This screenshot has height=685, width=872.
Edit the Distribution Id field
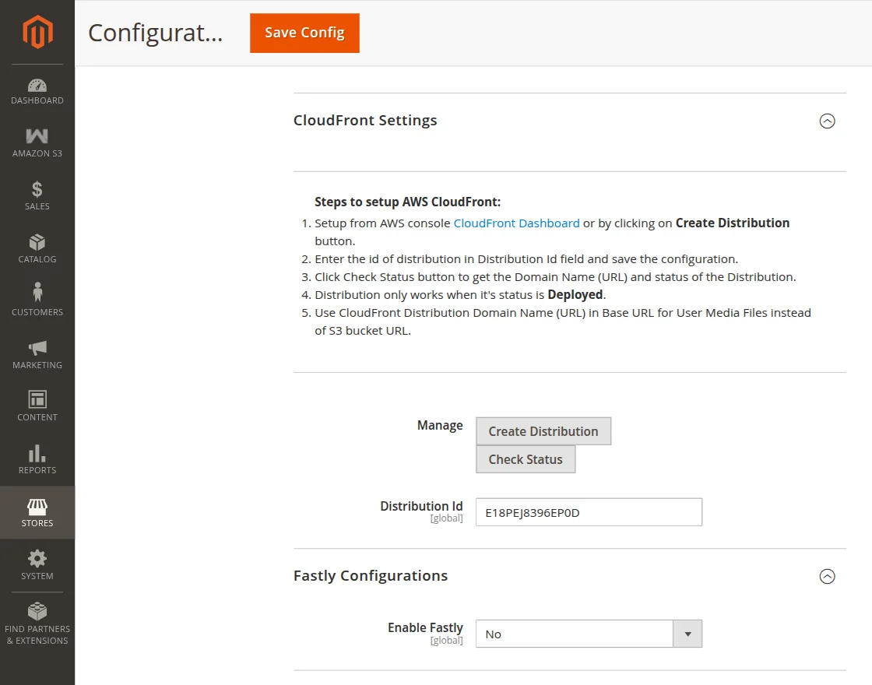(x=589, y=511)
